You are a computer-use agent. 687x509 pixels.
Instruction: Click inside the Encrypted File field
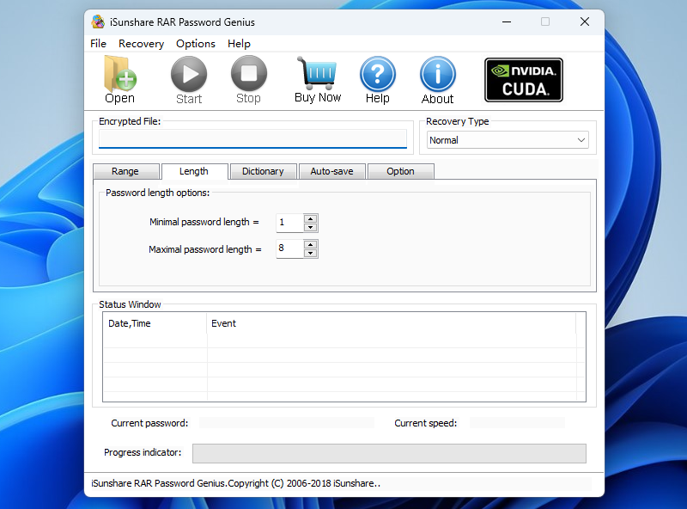(x=253, y=138)
